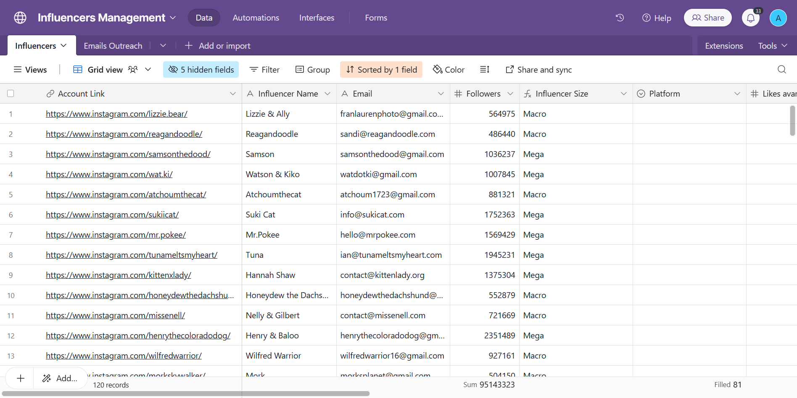Open Sorted by 1 field settings
This screenshot has height=398, width=797.
(381, 69)
